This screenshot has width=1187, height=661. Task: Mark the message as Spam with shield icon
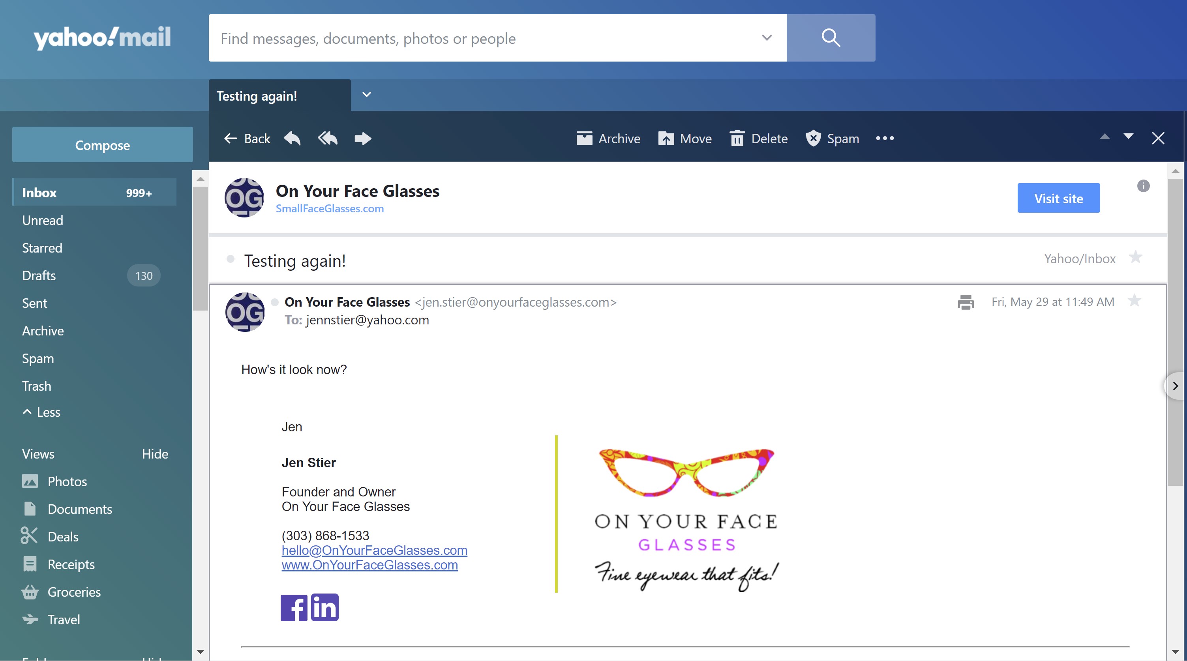832,138
